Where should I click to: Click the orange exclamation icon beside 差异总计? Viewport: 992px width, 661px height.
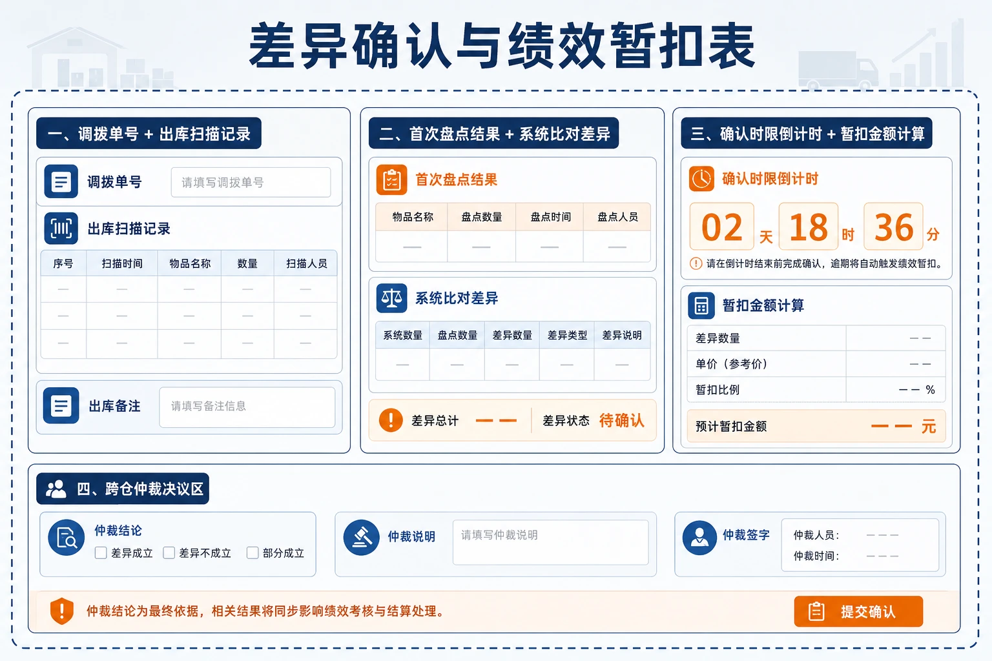click(391, 420)
